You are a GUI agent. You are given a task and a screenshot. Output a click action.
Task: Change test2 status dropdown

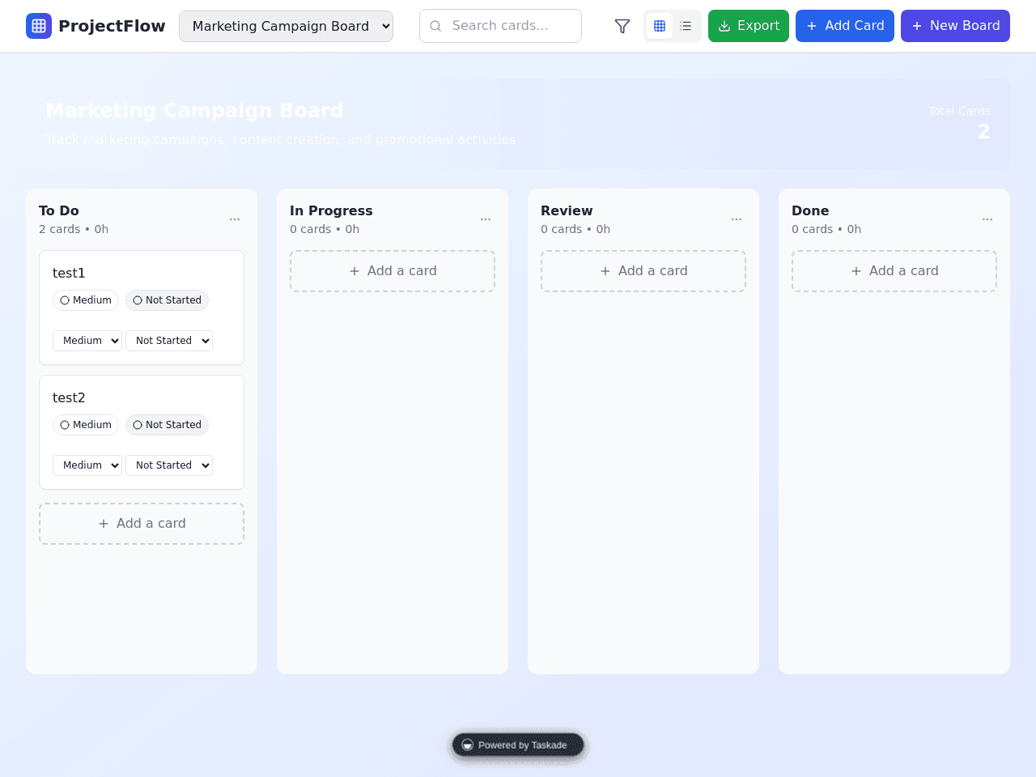click(169, 465)
